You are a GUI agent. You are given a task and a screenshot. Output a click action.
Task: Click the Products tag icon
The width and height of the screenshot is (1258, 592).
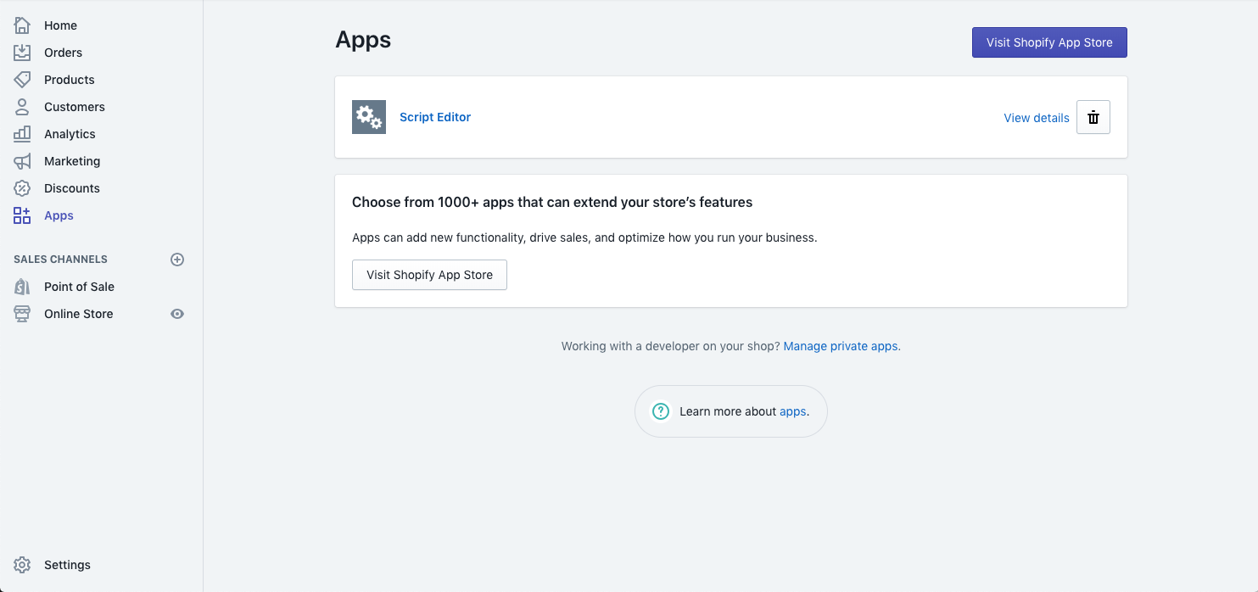(22, 80)
